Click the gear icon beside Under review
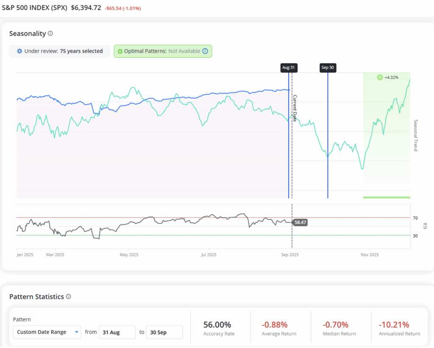434x348 pixels. (x=19, y=51)
